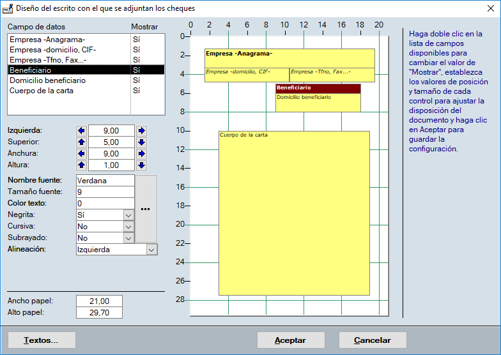
Task: Click the Tamaño fuente field
Action: pos(105,192)
